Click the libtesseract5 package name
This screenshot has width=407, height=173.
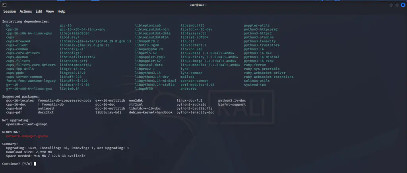pos(194,33)
